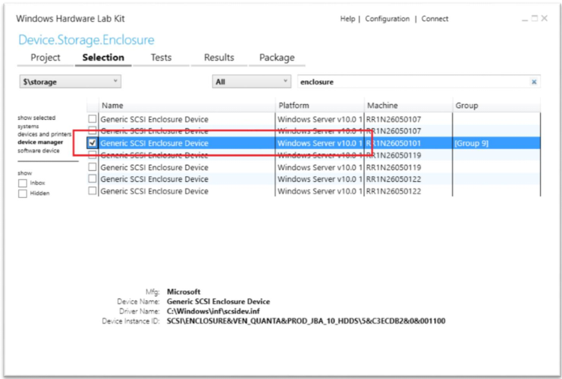Switch to the Project tab

46,58
